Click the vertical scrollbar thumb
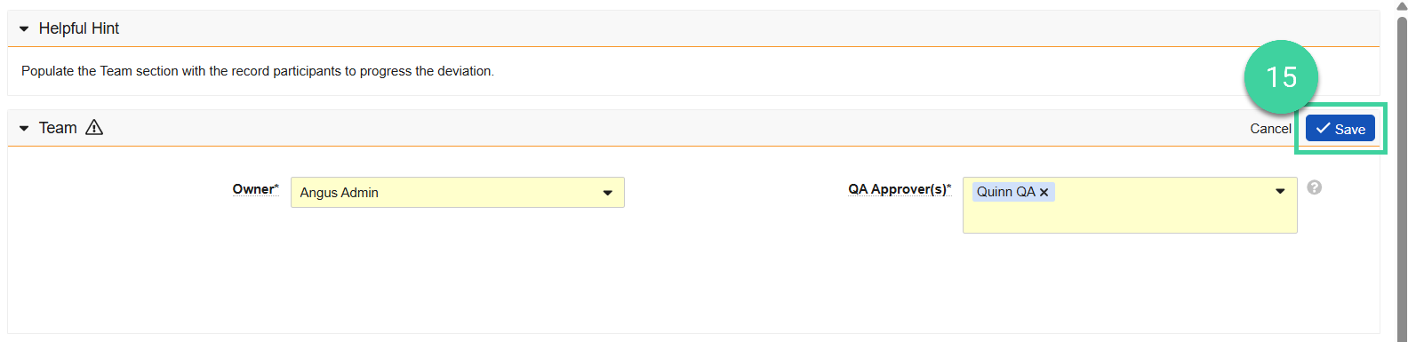The height and width of the screenshot is (342, 1408). click(x=1402, y=178)
